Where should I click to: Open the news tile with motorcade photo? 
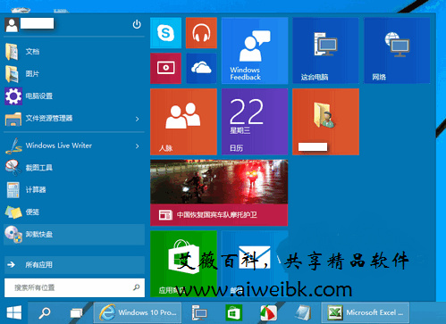click(219, 193)
